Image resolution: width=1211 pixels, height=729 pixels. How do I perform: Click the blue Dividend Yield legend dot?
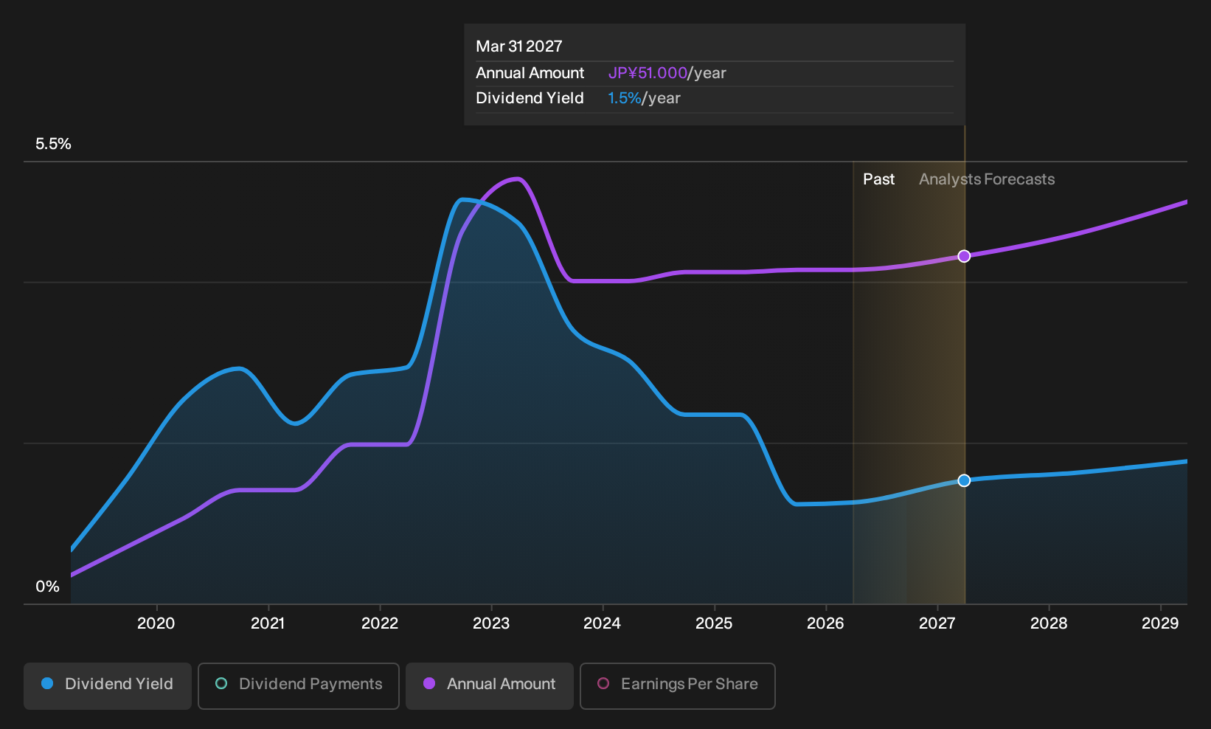point(47,683)
